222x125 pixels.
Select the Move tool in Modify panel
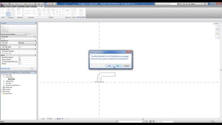pos(40,14)
